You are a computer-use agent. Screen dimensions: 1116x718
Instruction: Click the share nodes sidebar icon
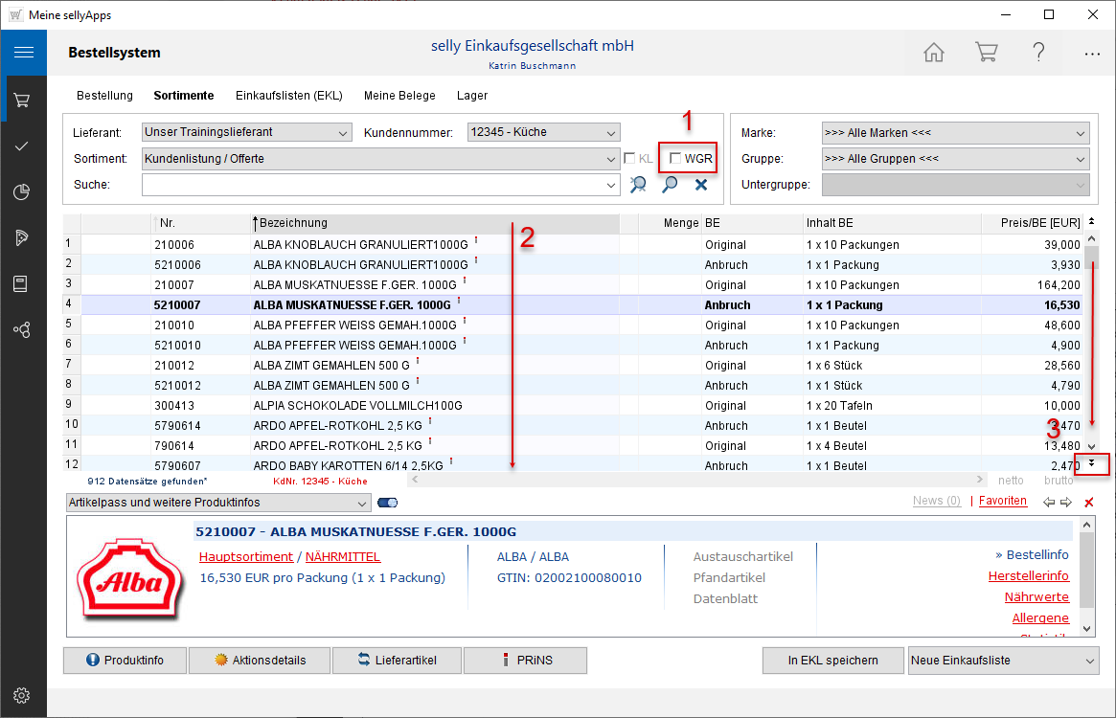[x=22, y=329]
